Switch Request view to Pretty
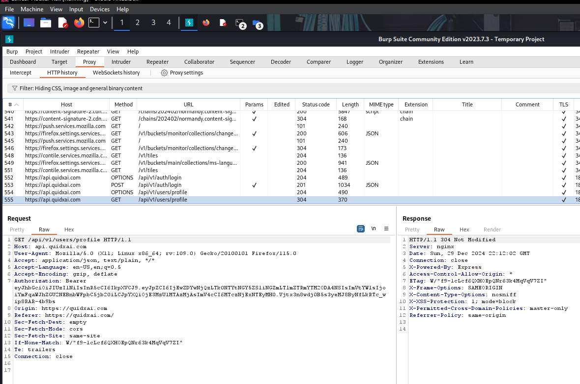Viewport: 580px width, 384px height. [x=17, y=230]
